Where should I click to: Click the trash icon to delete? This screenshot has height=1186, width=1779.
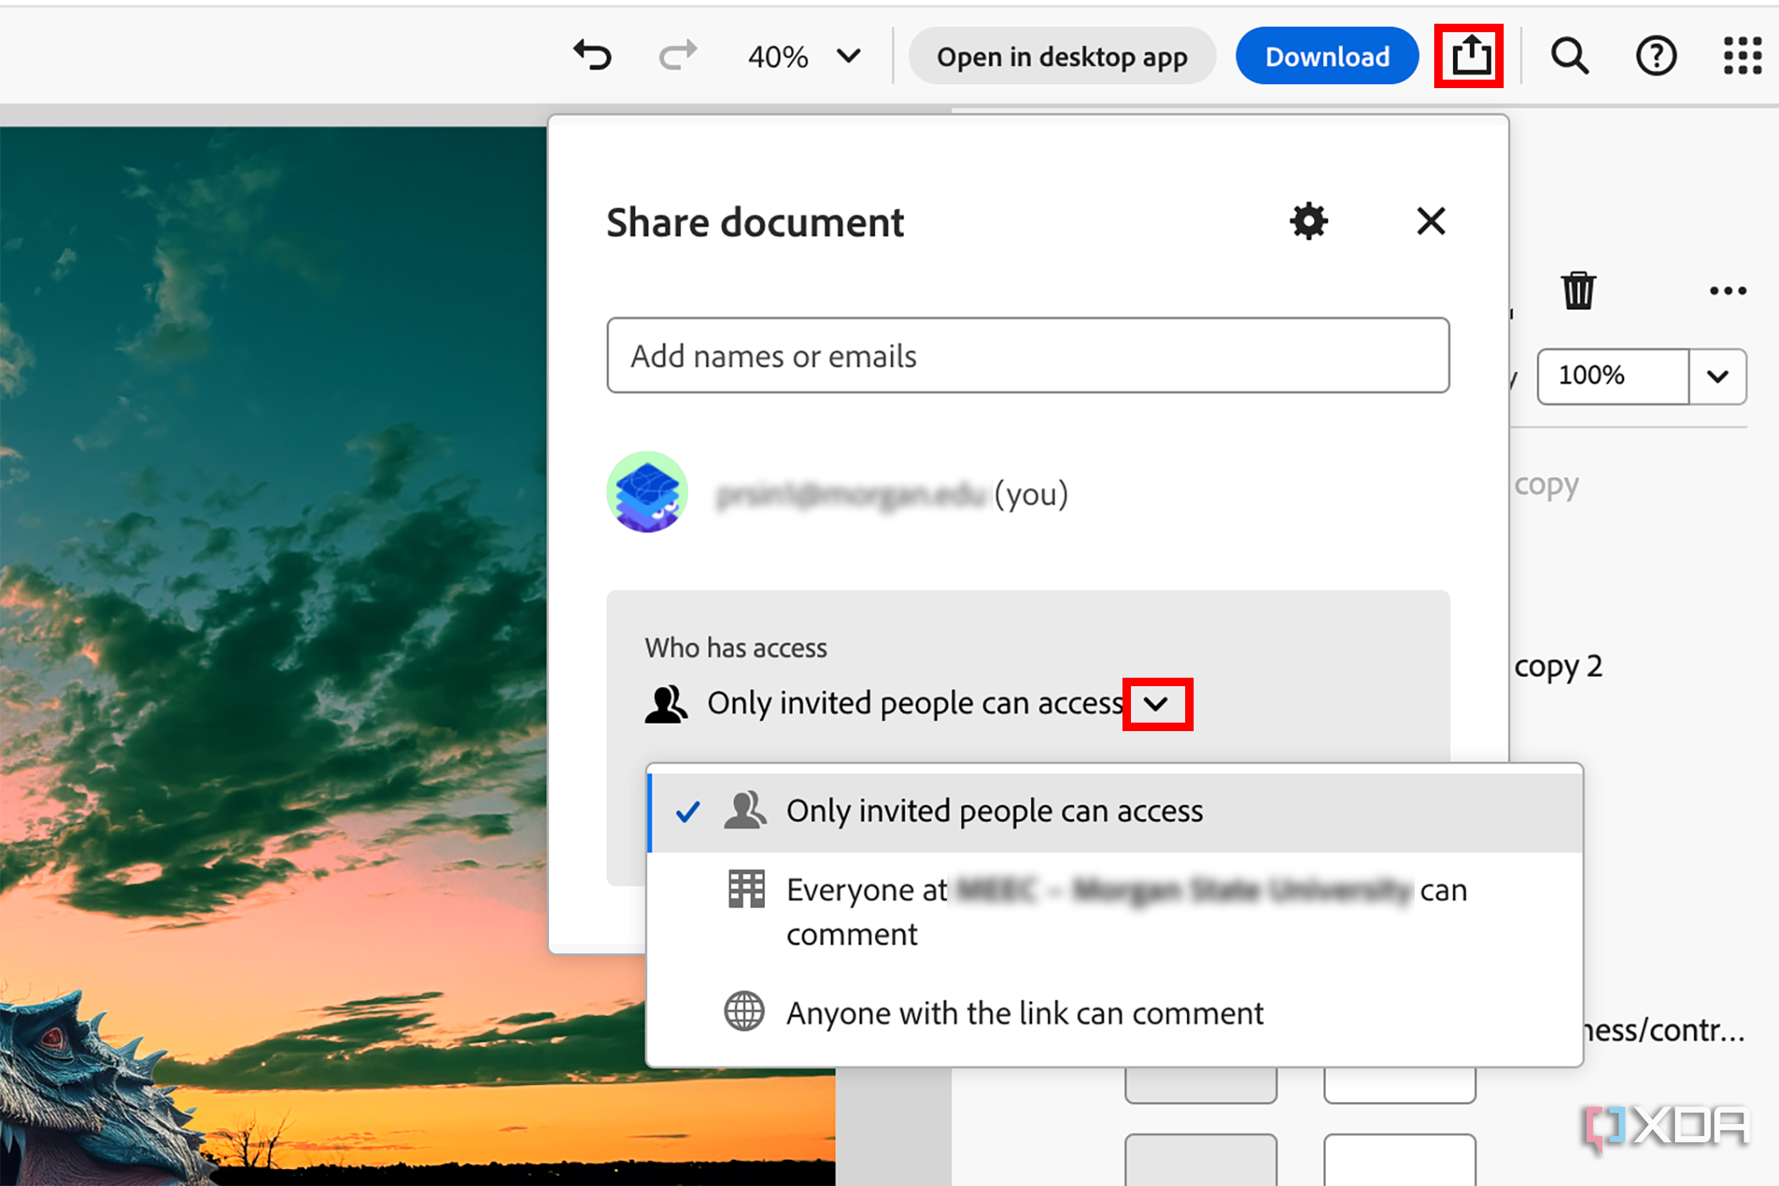click(1578, 290)
